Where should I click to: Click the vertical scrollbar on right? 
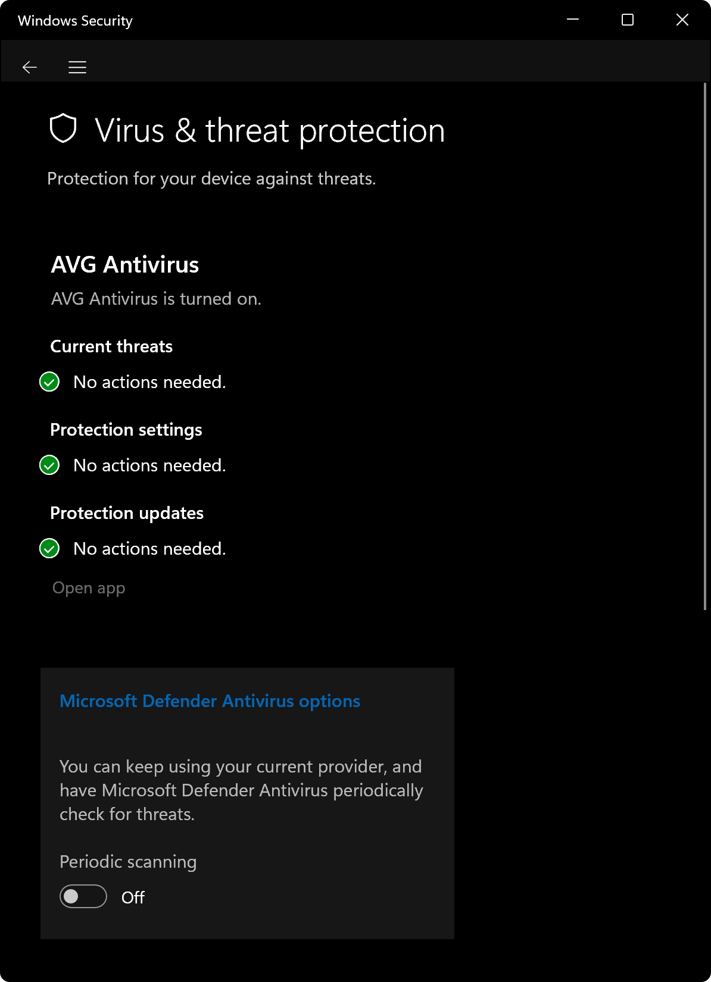point(705,346)
